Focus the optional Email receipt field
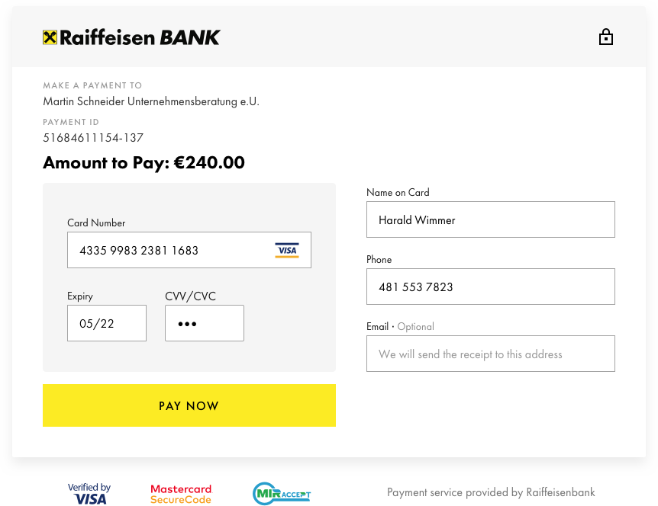Image resolution: width=658 pixels, height=506 pixels. point(491,354)
